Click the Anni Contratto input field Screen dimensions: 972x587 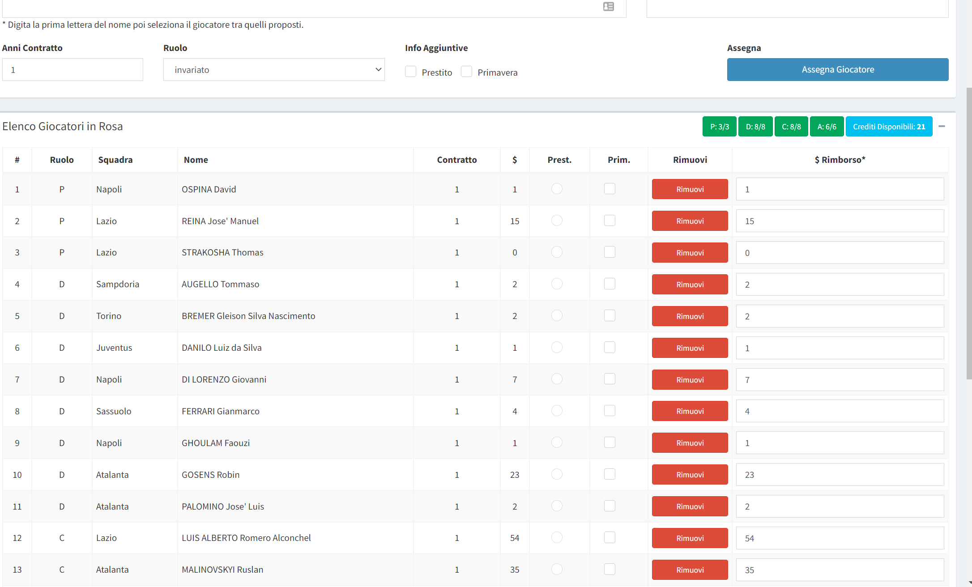[72, 70]
